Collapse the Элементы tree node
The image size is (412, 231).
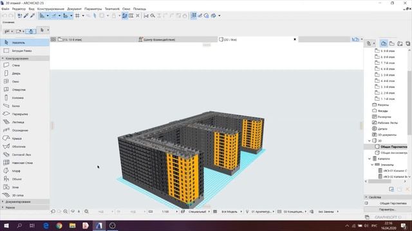372,165
